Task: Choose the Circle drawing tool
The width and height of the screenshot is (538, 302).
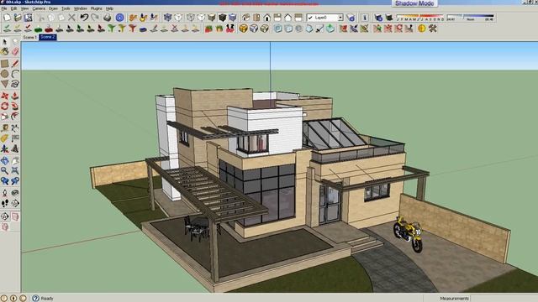Action: 5,74
